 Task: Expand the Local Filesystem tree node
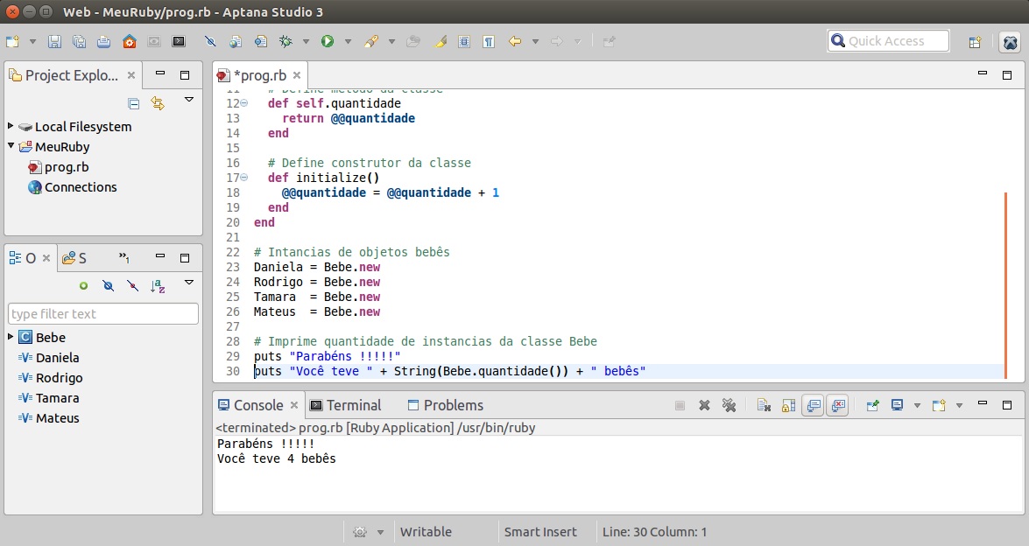[x=11, y=126]
